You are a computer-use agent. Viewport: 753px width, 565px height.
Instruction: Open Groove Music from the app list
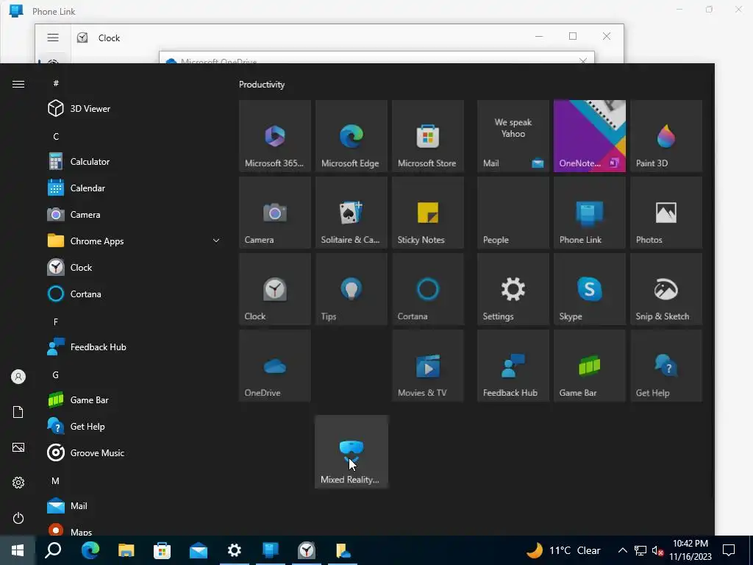point(134,452)
